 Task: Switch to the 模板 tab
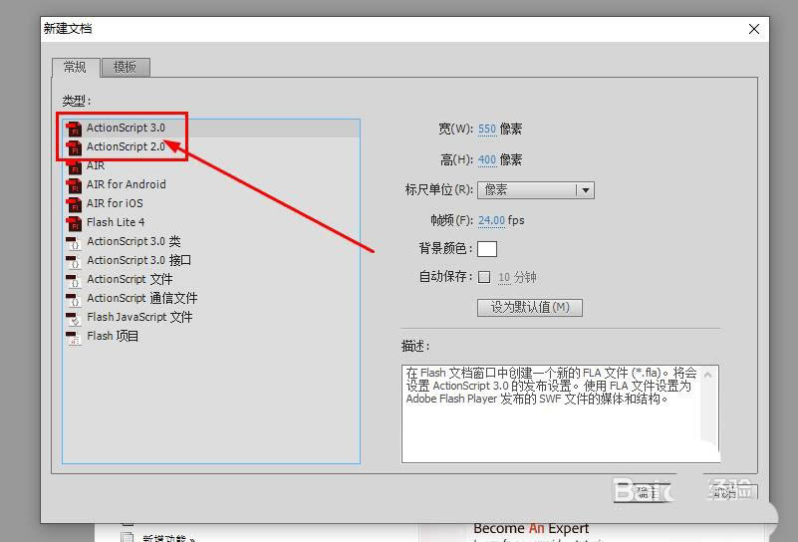tap(126, 67)
